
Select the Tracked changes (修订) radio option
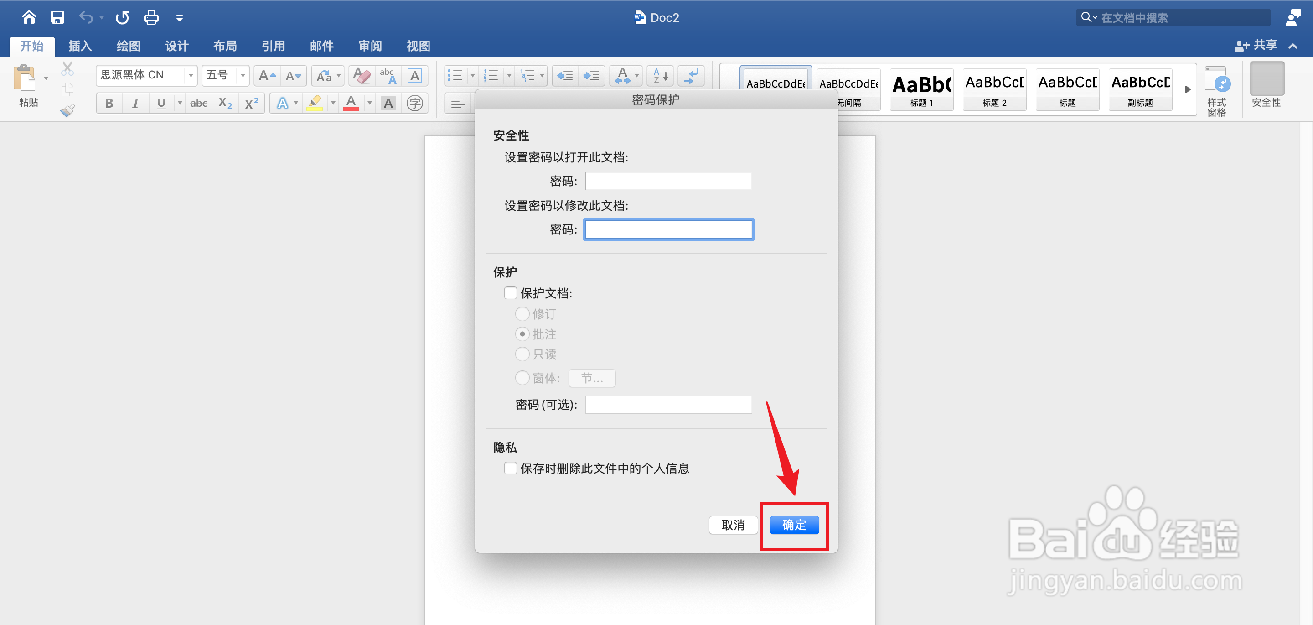tap(522, 314)
